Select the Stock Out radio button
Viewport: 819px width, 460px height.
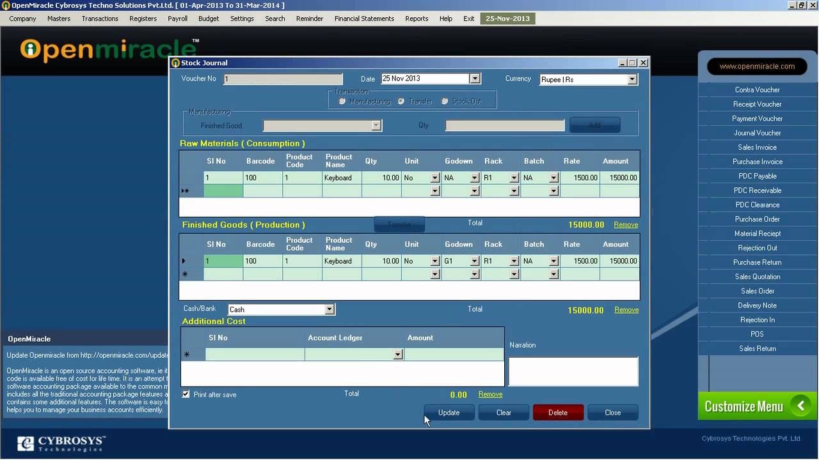point(445,101)
